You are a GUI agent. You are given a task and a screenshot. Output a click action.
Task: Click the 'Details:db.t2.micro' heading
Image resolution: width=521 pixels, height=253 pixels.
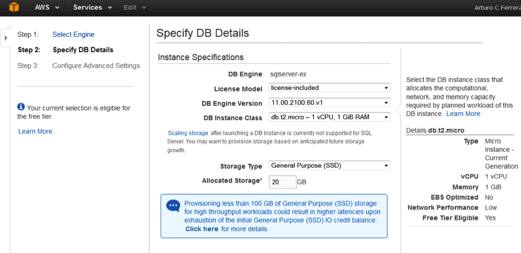(436, 130)
